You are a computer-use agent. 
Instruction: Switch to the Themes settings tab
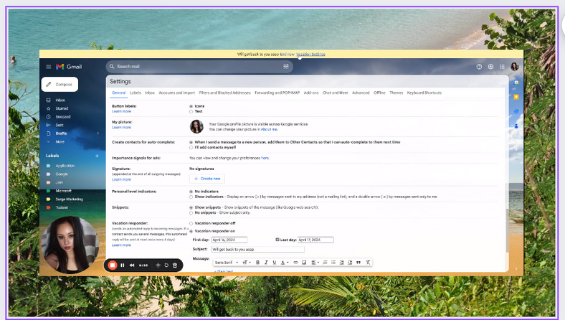pyautogui.click(x=396, y=93)
